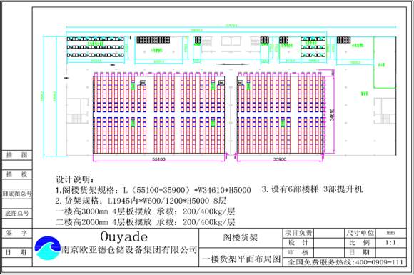414x275 pixels.
Task: Click the 底图总号 margin label
Action: 17,214
